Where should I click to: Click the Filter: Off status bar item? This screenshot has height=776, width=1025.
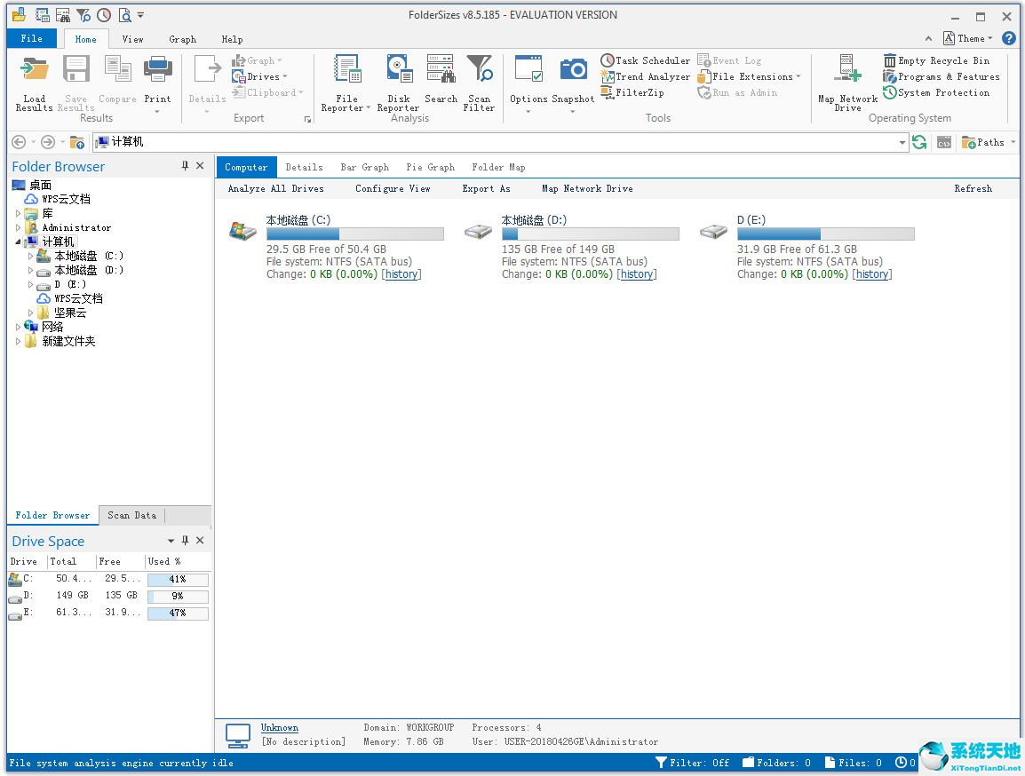tap(692, 763)
